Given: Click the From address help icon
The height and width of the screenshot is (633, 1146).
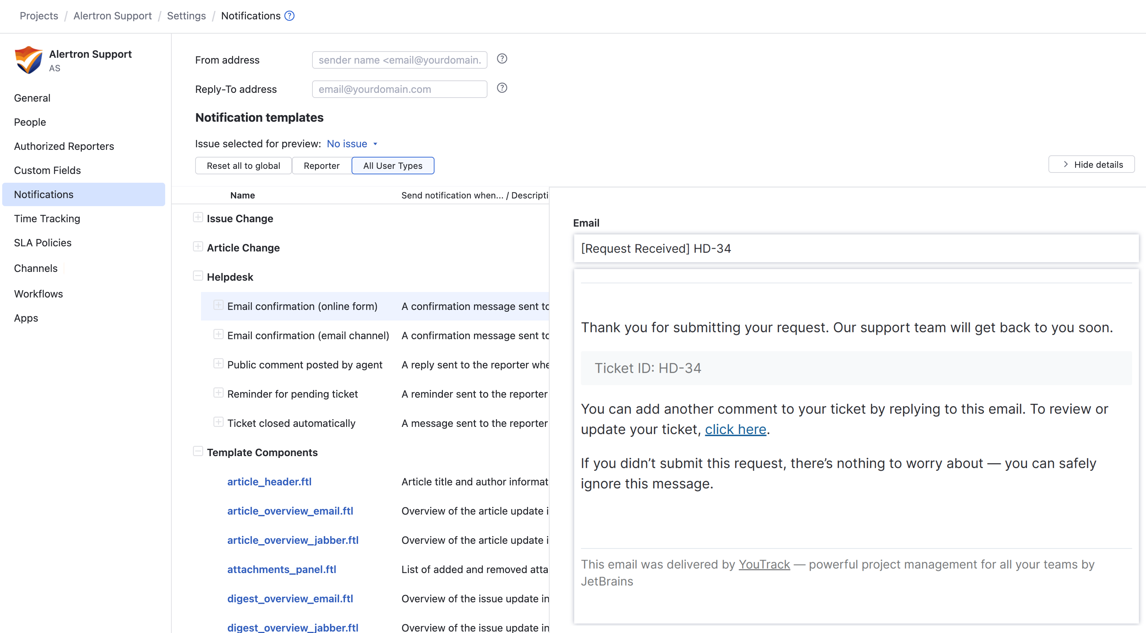Looking at the screenshot, I should (x=502, y=59).
